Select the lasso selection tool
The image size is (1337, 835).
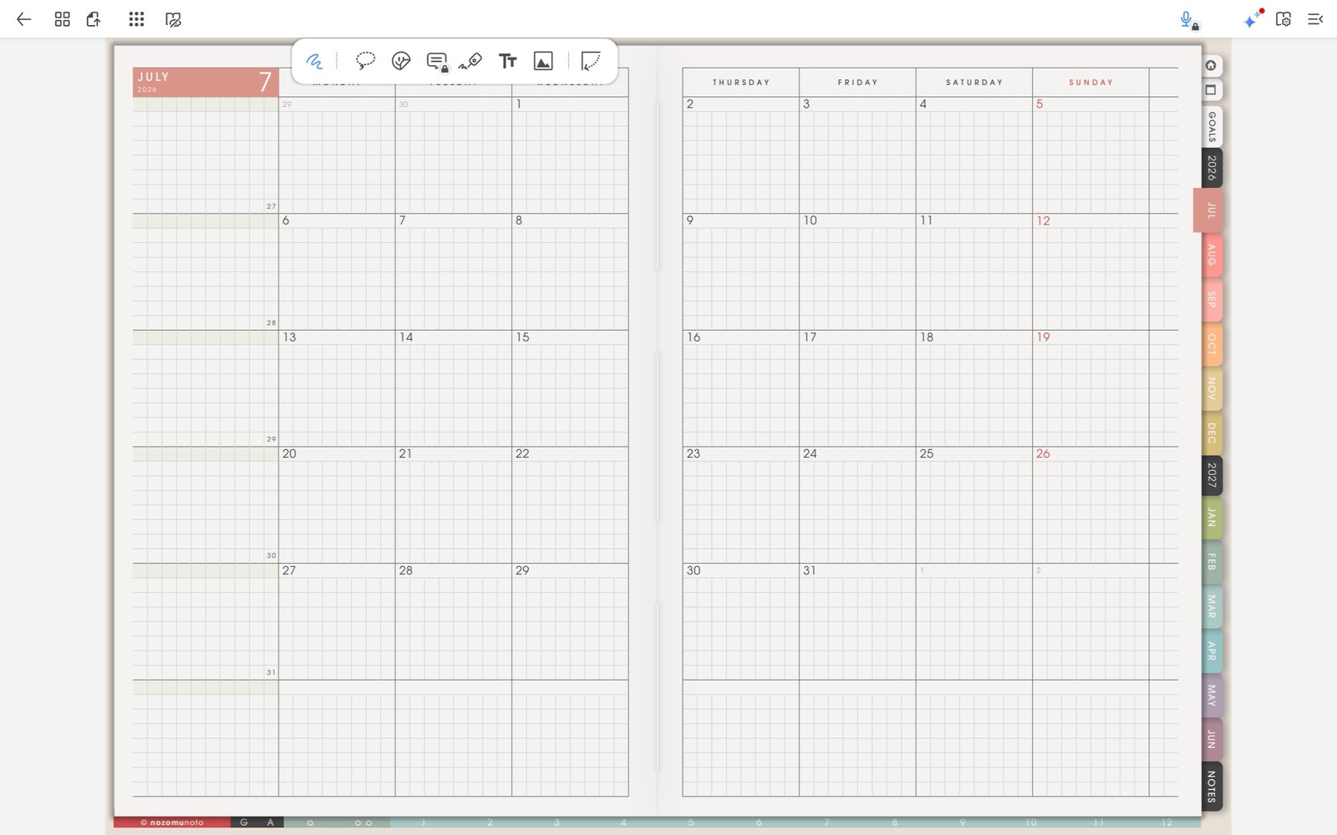pyautogui.click(x=365, y=61)
